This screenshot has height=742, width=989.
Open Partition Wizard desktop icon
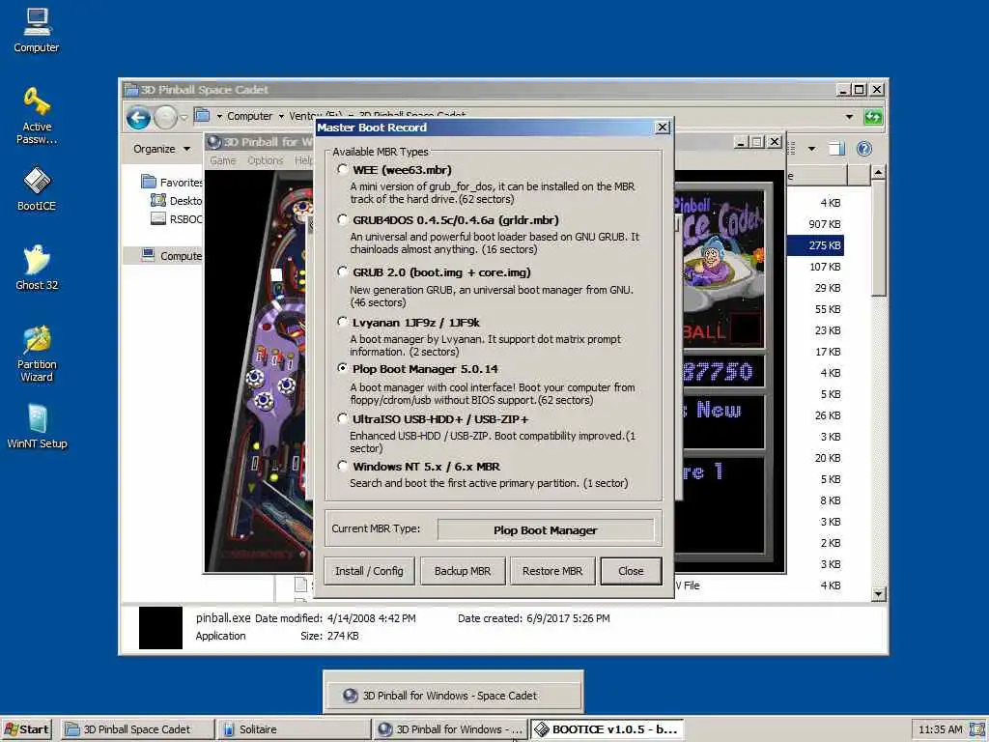[x=37, y=354]
